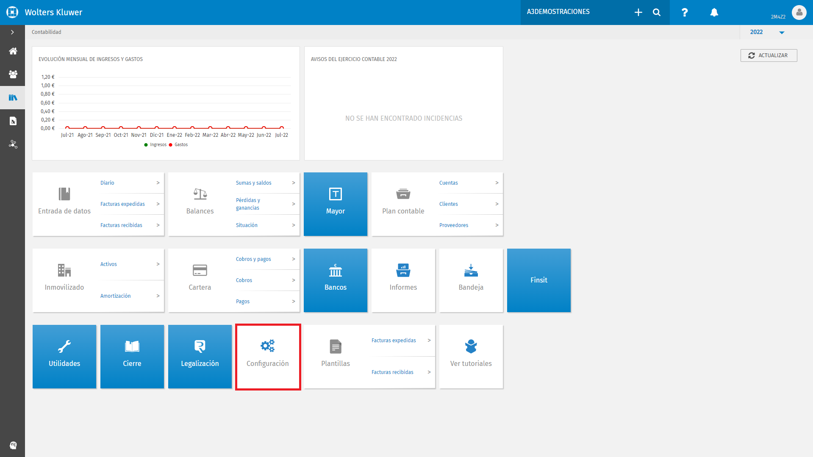Open the user profile avatar
This screenshot has height=457, width=813.
click(799, 12)
